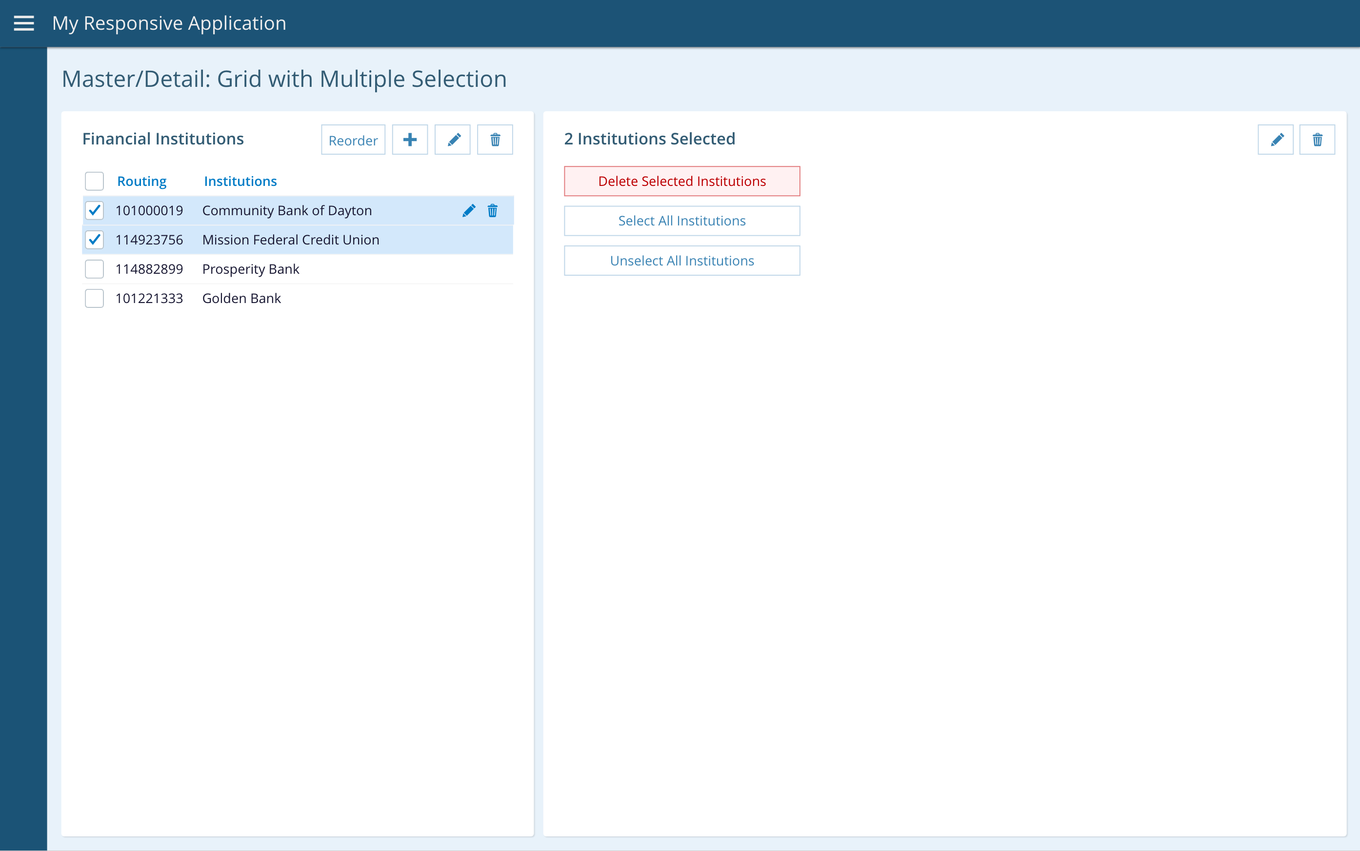
Task: Check the Prosperity Bank checkbox
Action: pyautogui.click(x=95, y=269)
